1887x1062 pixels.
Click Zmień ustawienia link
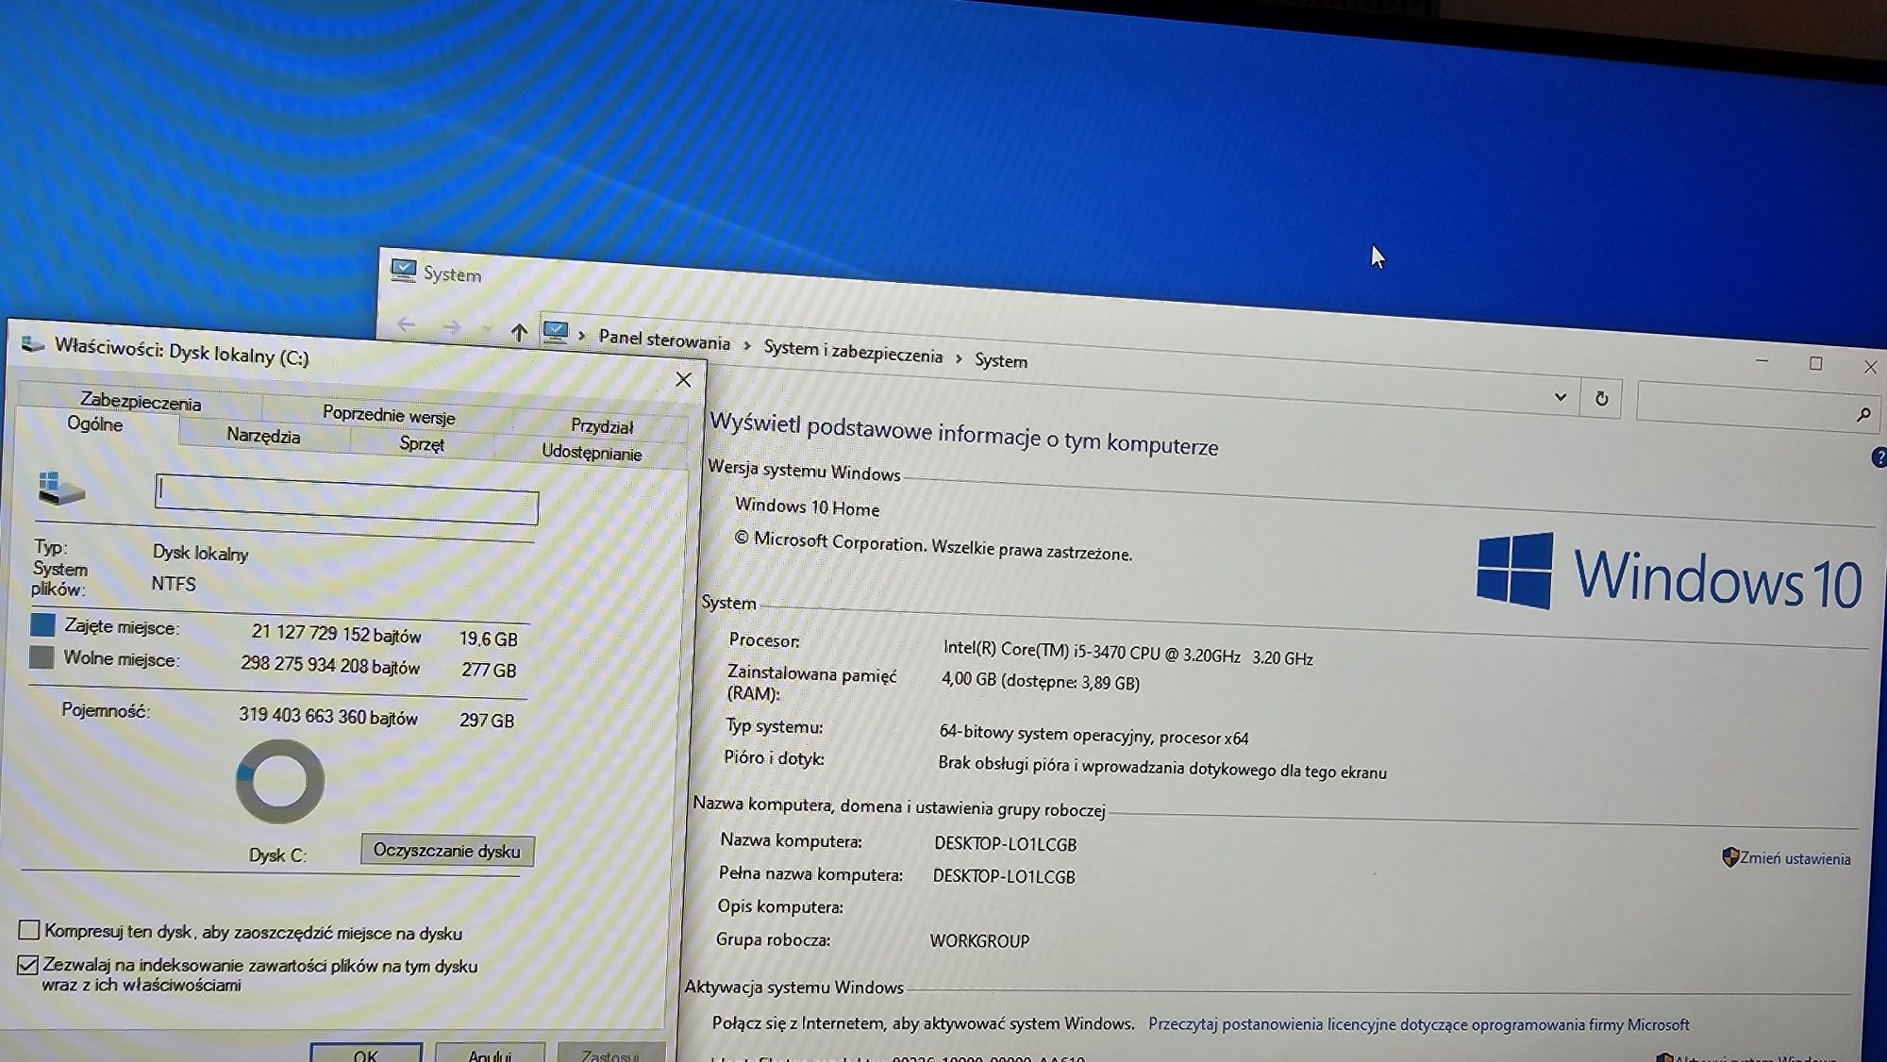1795,858
